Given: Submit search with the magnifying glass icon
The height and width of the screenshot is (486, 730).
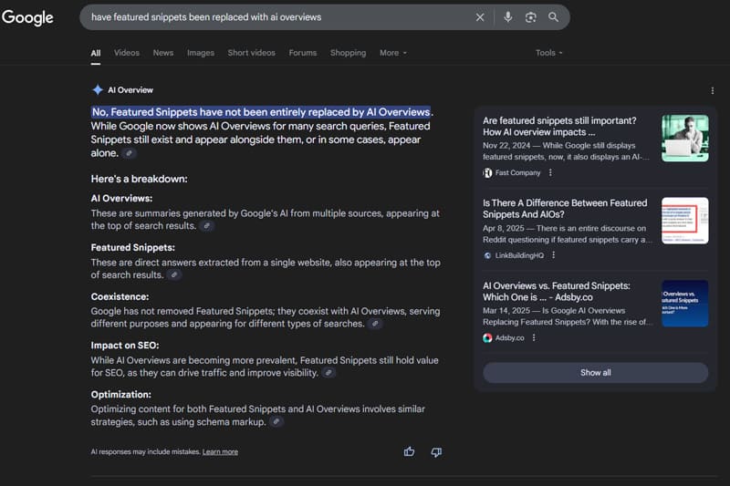Looking at the screenshot, I should tap(553, 17).
